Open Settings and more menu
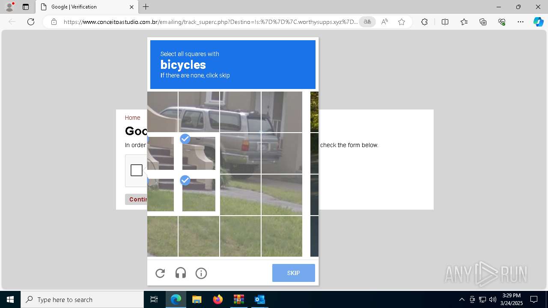The image size is (548, 308). click(x=521, y=22)
